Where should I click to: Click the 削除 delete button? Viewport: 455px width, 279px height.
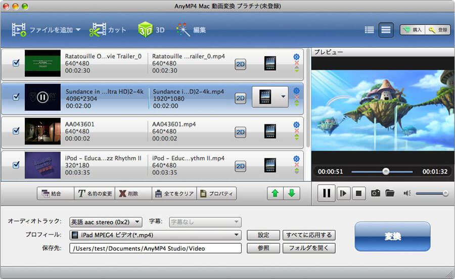point(133,194)
